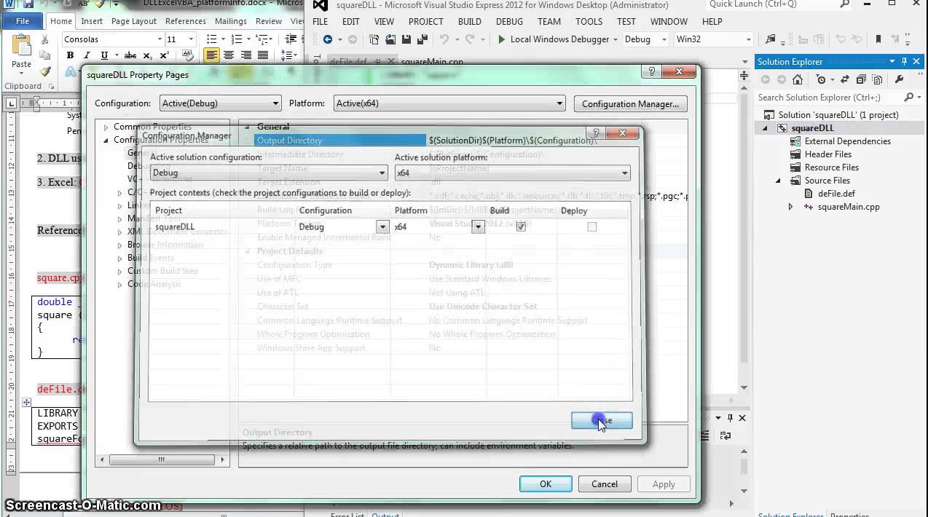This screenshot has width=928, height=517.
Task: Expand squareMain.cpp node in Solution Explorer
Action: (791, 207)
